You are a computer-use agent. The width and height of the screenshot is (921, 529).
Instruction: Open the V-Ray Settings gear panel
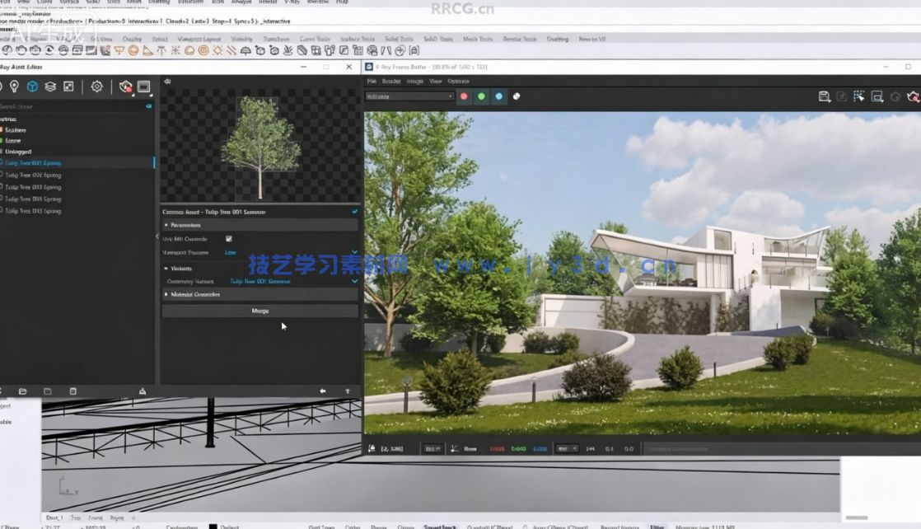tap(97, 86)
